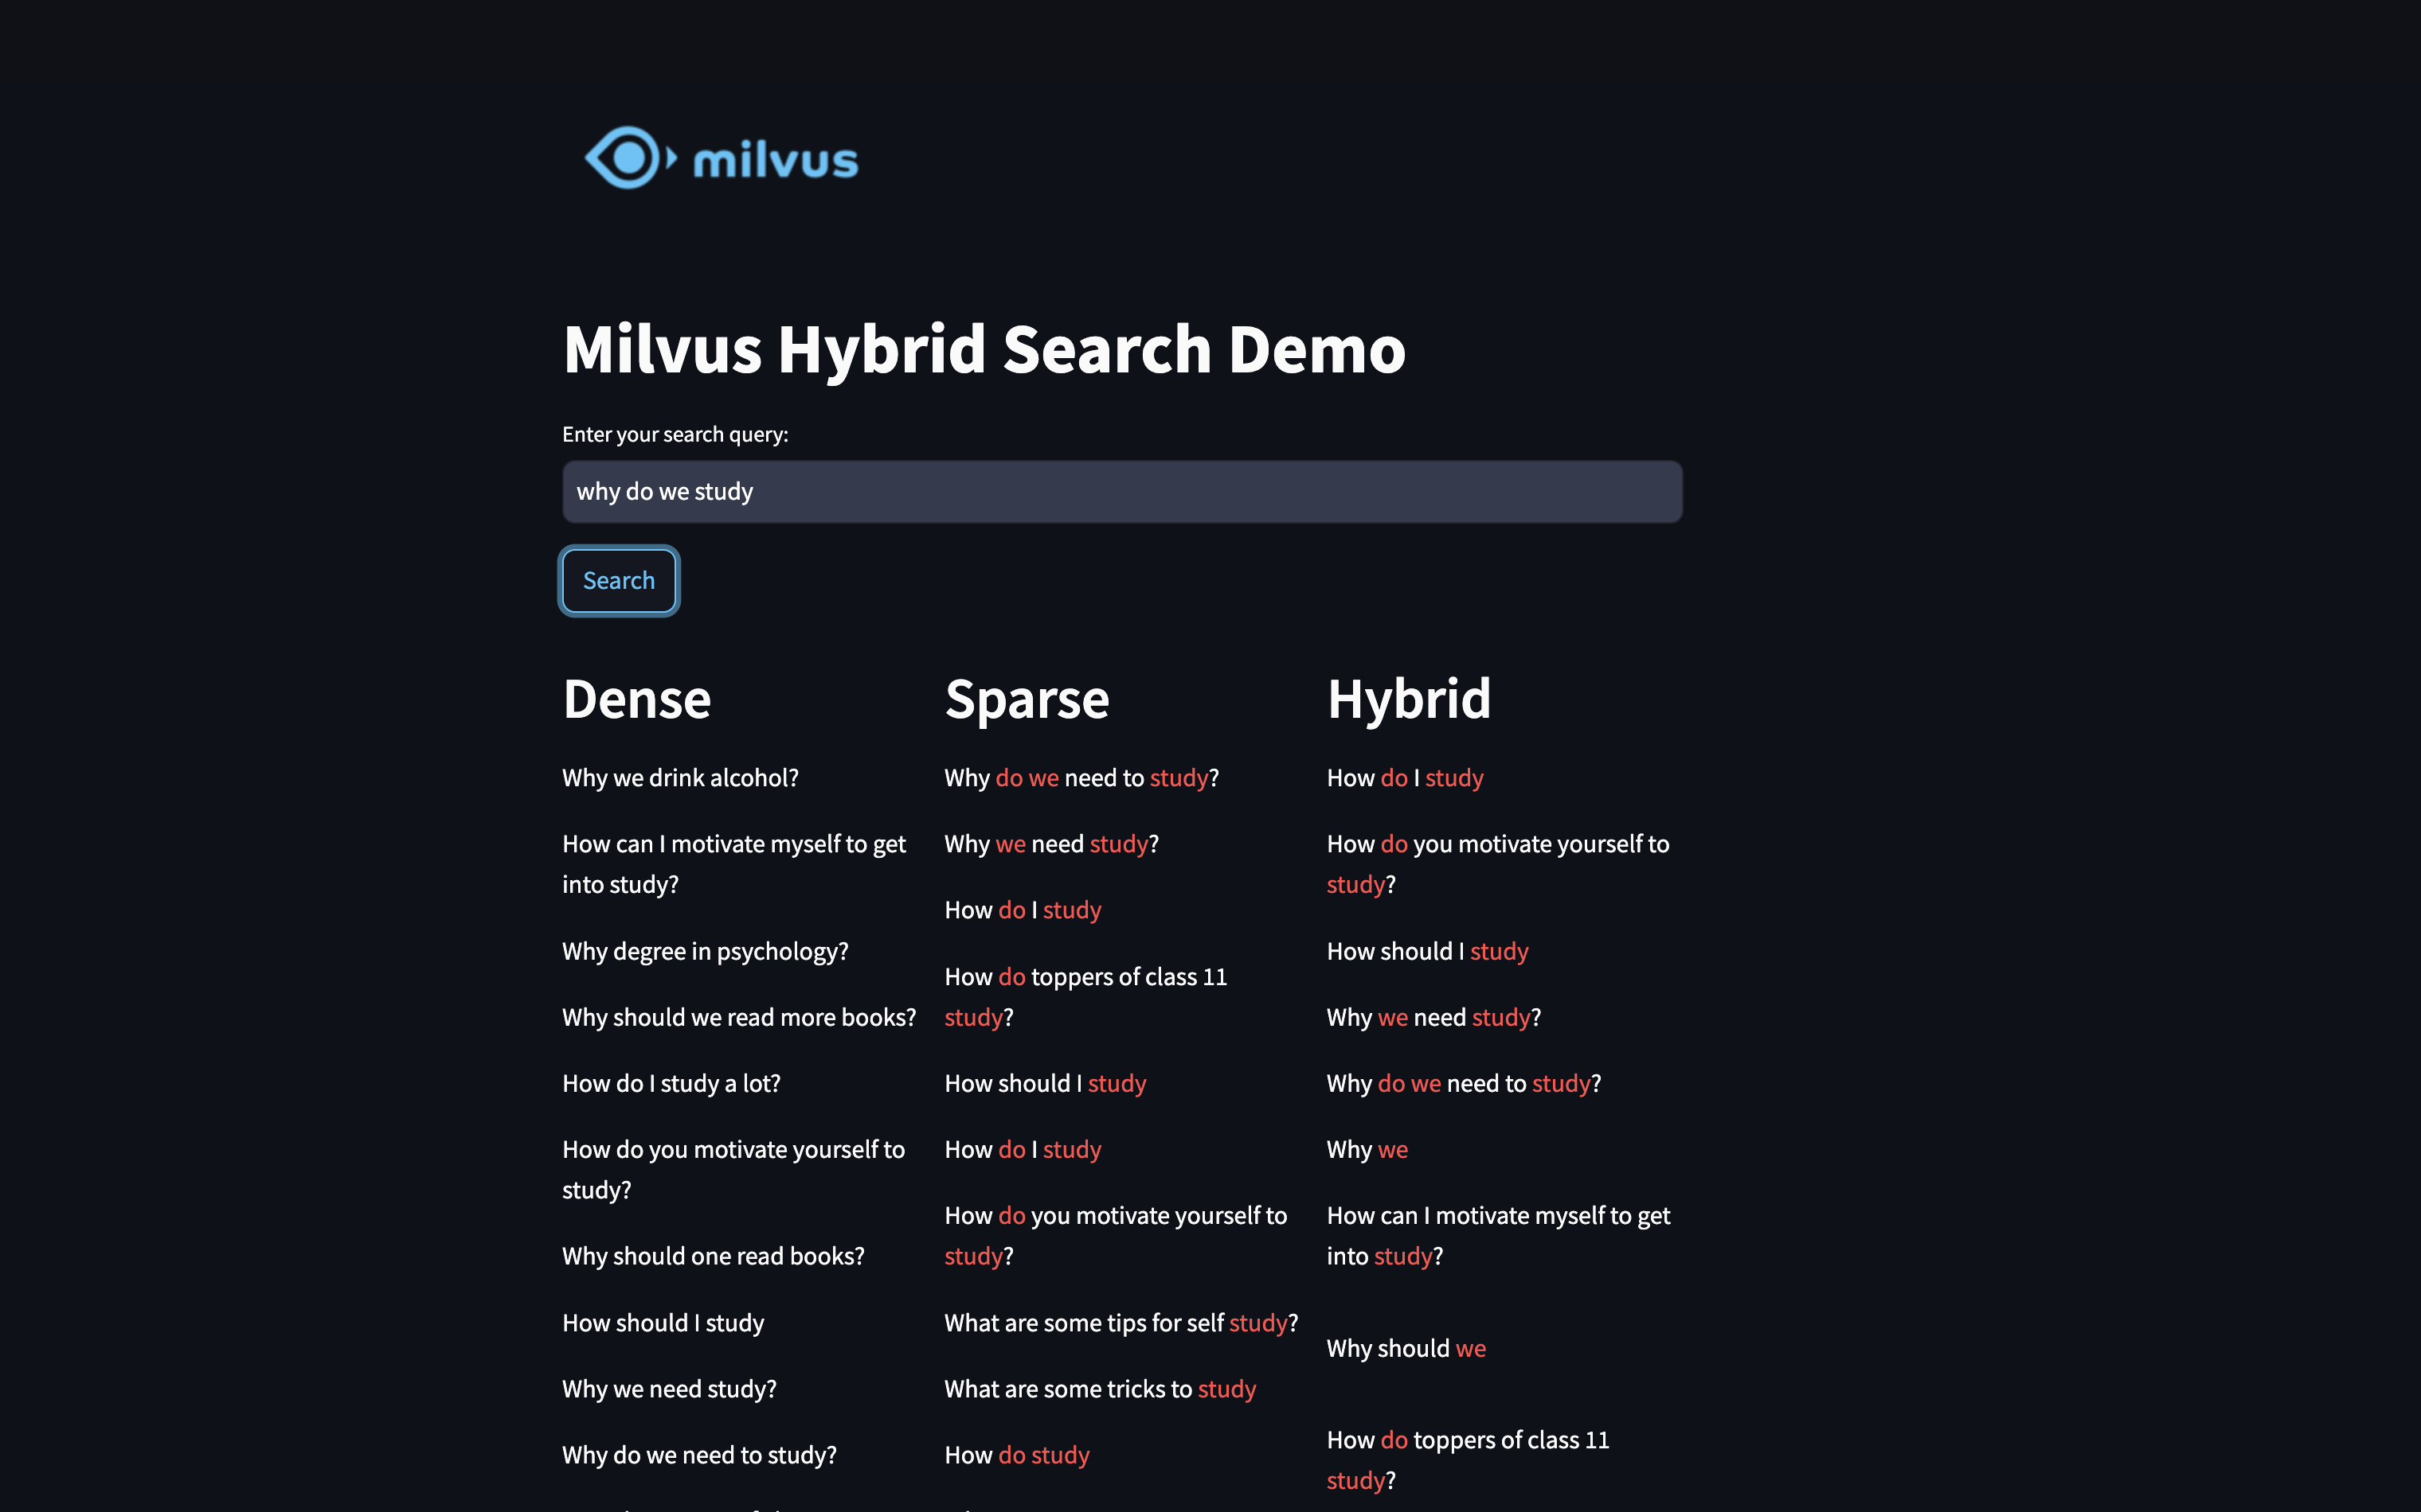Select 'How do I study a lot?' result
Screen dimensions: 2421x1512
tap(671, 1084)
